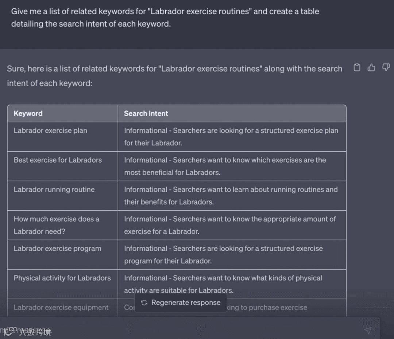Click the thumbs down icon

[x=386, y=67]
